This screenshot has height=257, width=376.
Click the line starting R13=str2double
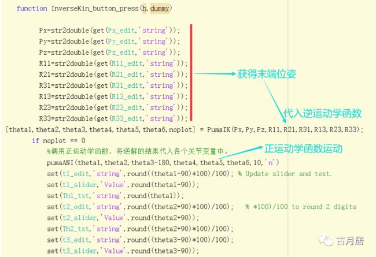tap(113, 96)
